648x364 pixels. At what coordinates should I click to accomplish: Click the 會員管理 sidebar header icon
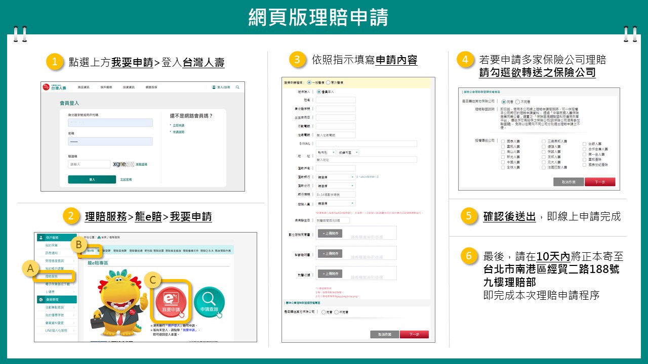point(41,300)
